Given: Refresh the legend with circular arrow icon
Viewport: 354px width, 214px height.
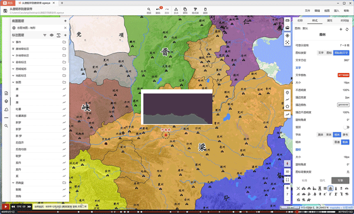Looking at the screenshot, I should pyautogui.click(x=347, y=29).
